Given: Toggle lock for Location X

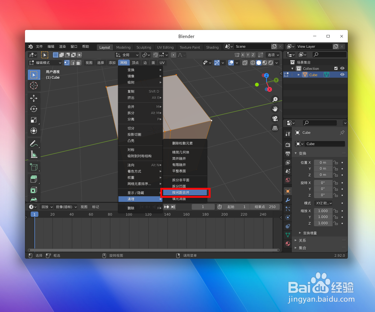Looking at the screenshot, I should pos(336,163).
